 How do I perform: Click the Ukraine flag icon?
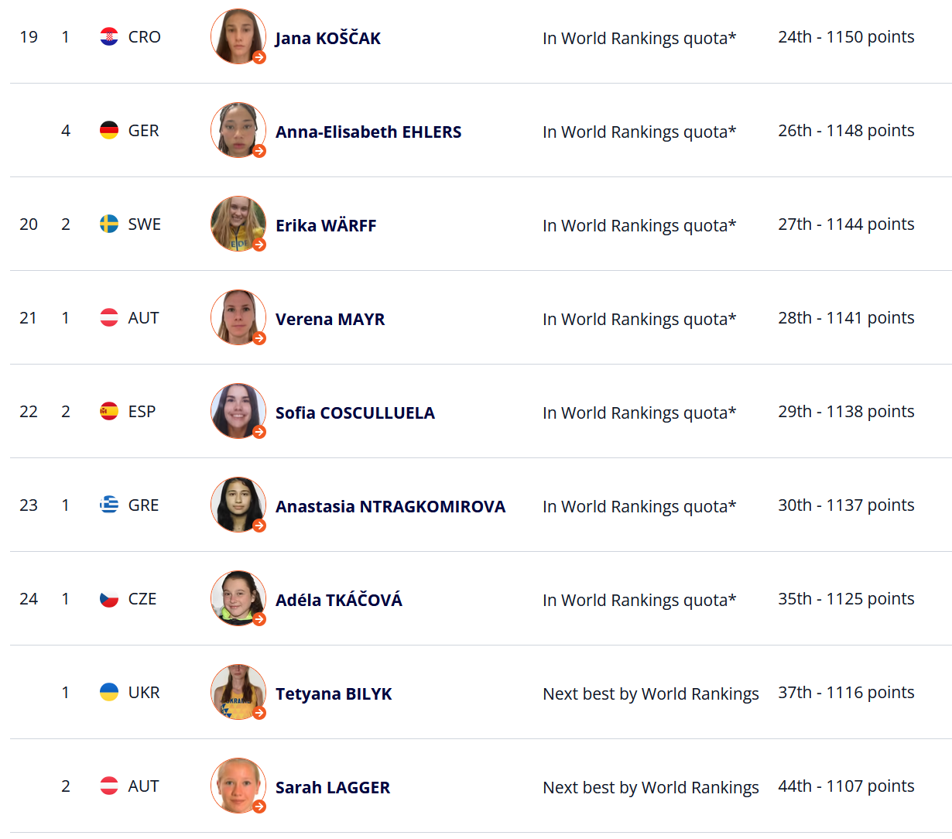[109, 692]
